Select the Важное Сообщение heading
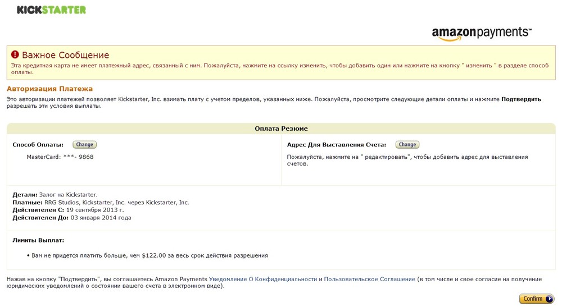This screenshot has height=307, width=562. coord(65,55)
